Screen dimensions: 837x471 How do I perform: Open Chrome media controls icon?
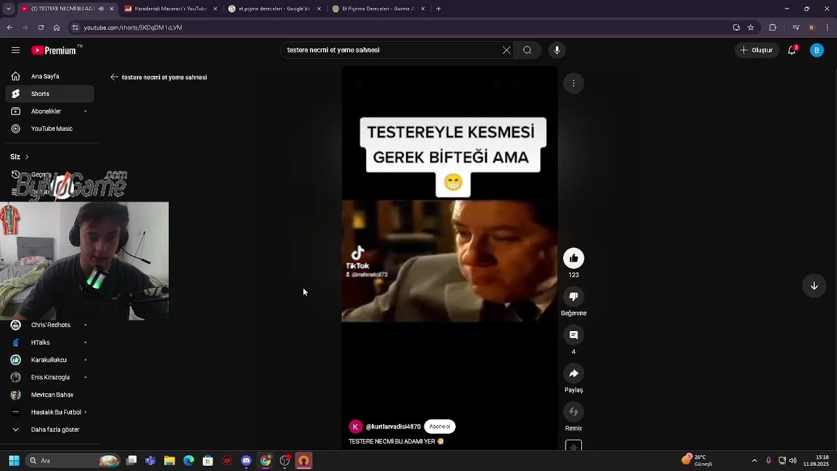(x=796, y=27)
